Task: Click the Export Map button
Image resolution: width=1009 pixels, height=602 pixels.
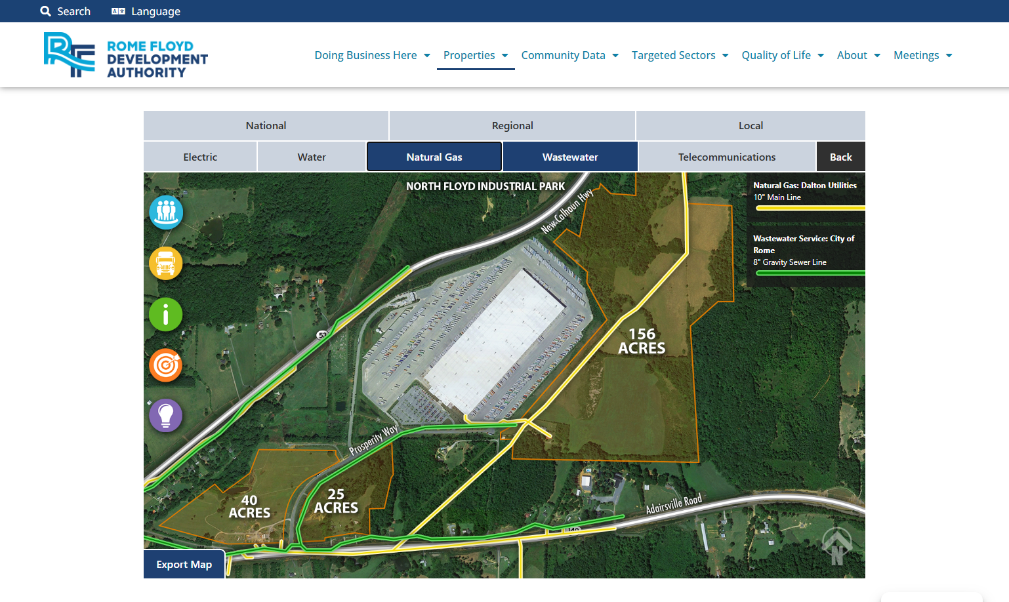Action: pyautogui.click(x=184, y=564)
